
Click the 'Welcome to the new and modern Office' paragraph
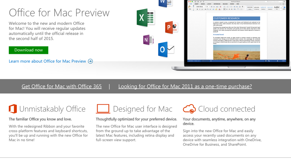point(47,31)
